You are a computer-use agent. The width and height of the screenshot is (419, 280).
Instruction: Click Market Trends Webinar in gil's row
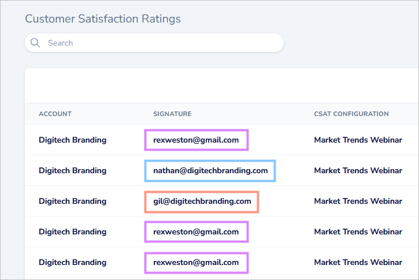coord(358,201)
